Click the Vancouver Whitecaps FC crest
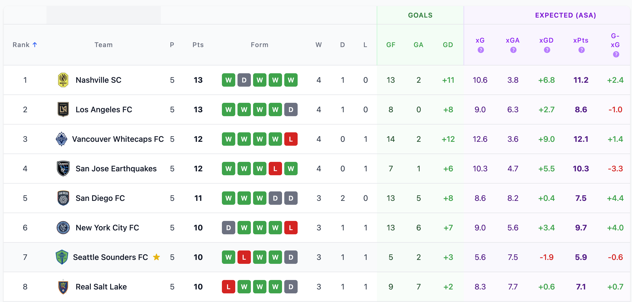Viewport: 632px width, 302px height. tap(62, 139)
